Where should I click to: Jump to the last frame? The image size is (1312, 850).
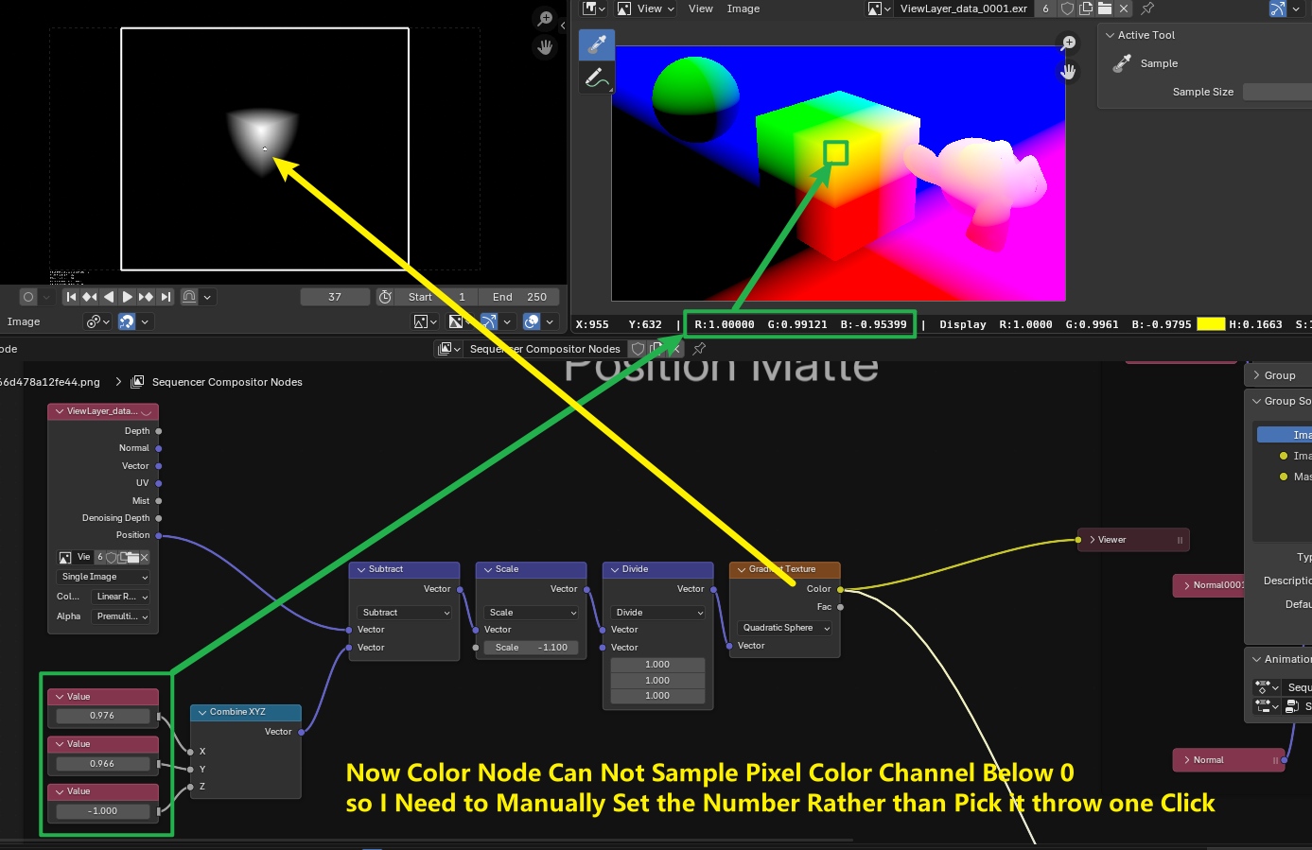coord(166,297)
